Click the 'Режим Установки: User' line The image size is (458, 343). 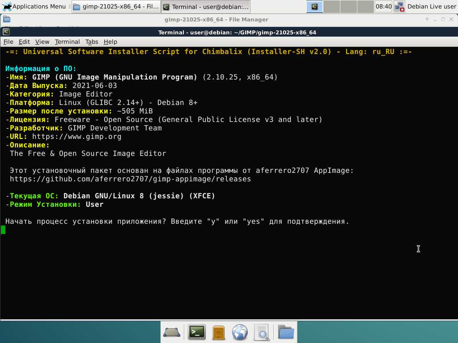(54, 204)
